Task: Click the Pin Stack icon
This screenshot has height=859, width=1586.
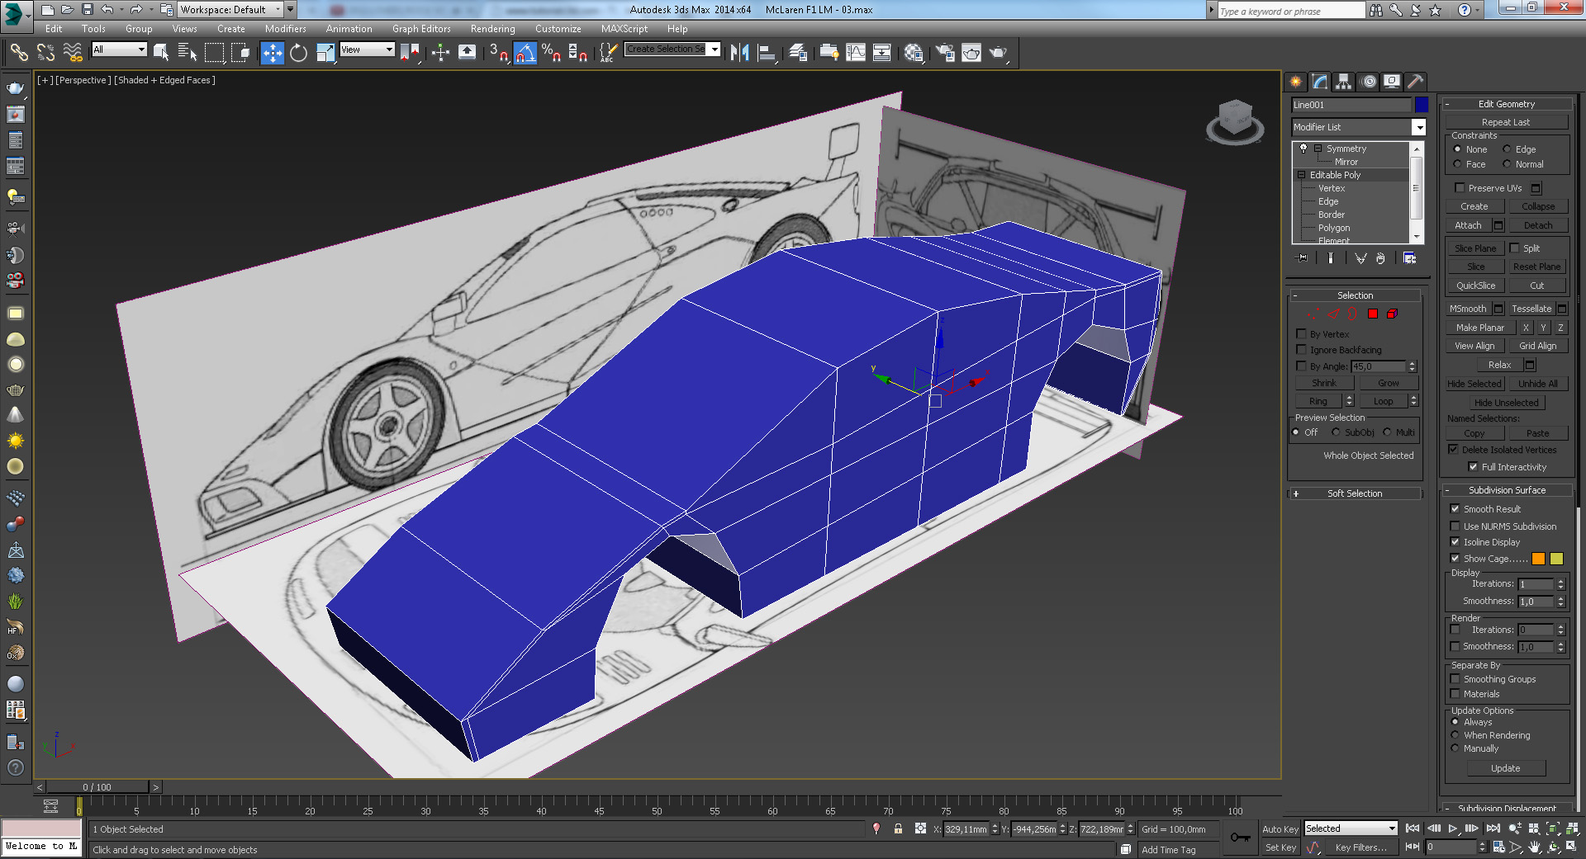Action: coord(1303,258)
